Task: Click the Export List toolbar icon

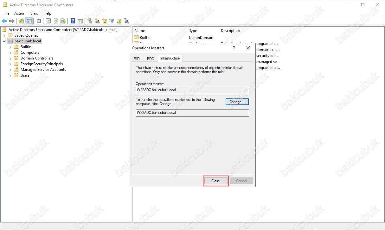Action: coord(63,21)
